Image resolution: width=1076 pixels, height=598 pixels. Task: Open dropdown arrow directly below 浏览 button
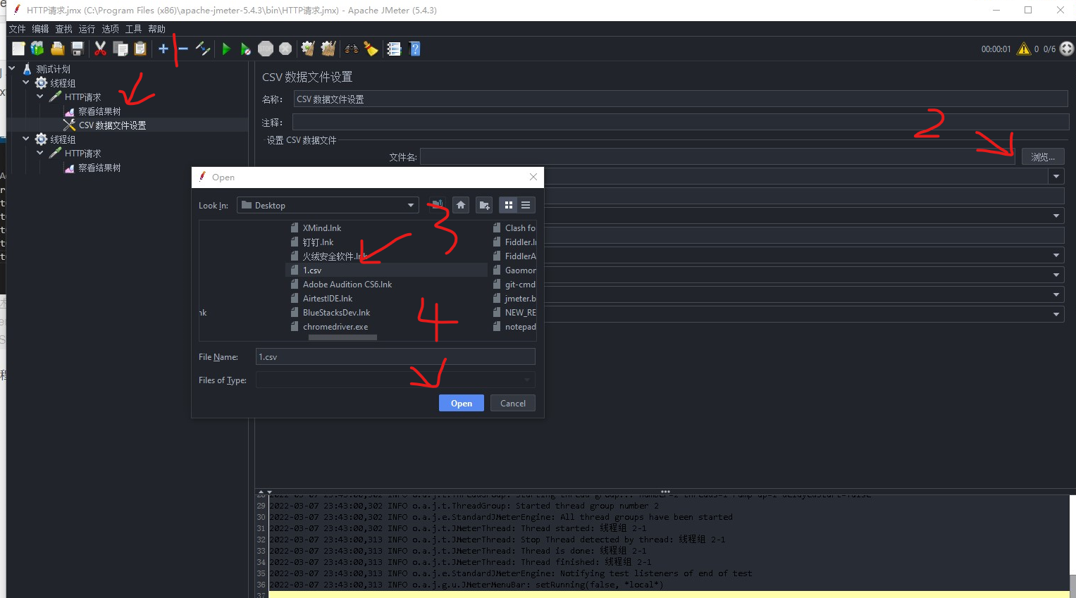click(x=1056, y=176)
